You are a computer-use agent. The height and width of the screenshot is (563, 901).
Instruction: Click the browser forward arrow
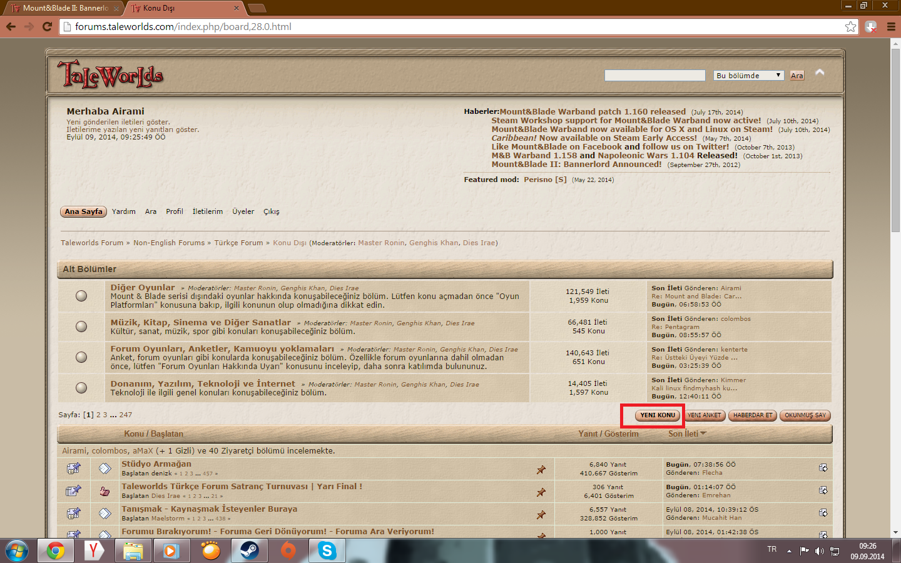pyautogui.click(x=29, y=26)
